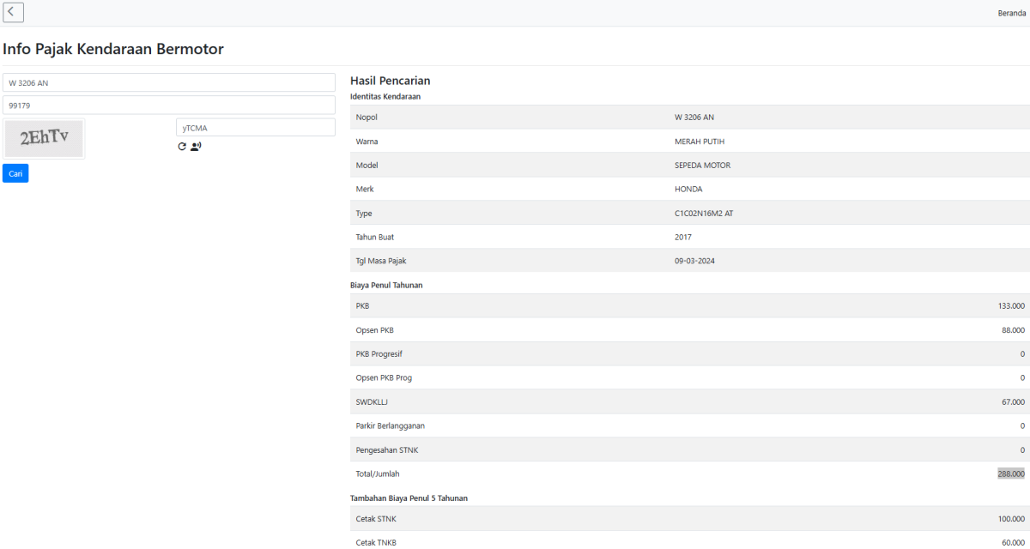Screen dimensions: 1030x549
Task: Click the back arrow button
Action: [13, 12]
